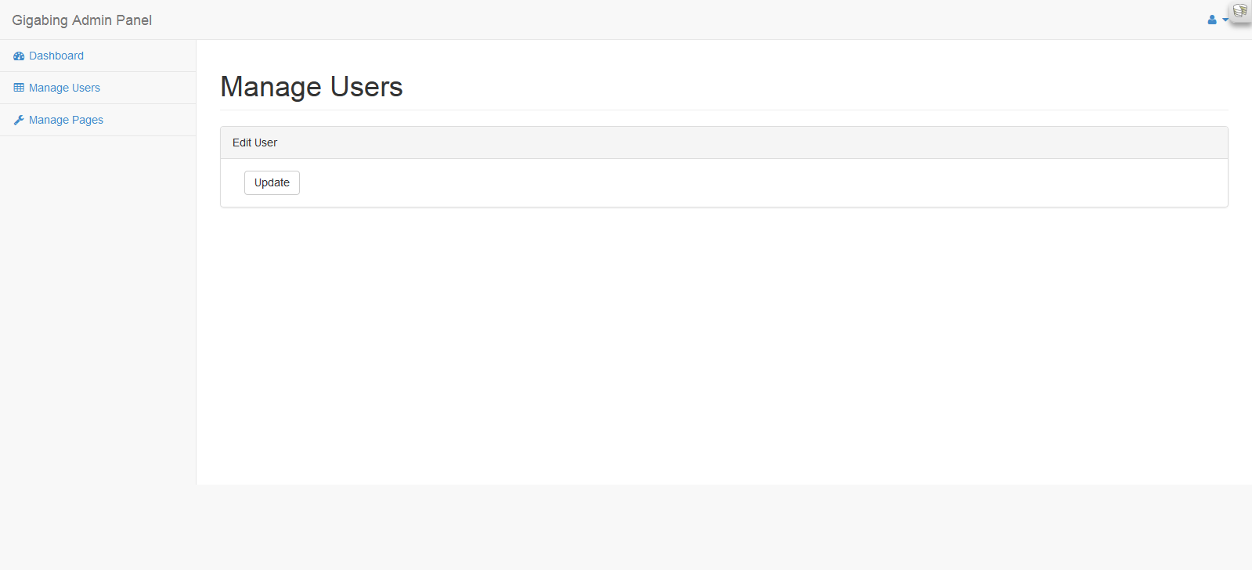Click the empty area right of Update
1252x570 pixels.
pos(705,182)
